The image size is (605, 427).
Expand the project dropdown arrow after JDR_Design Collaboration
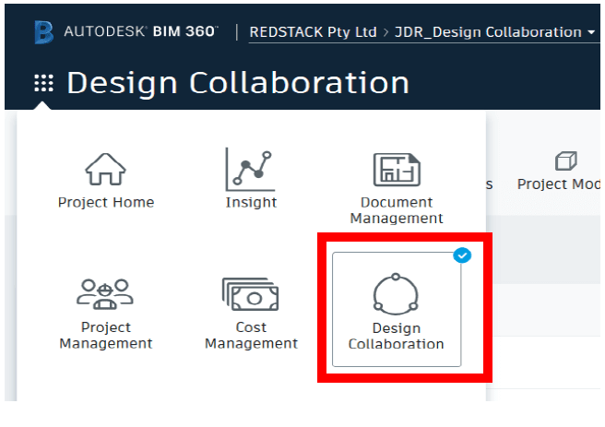click(591, 32)
